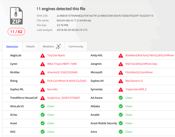Image resolution: width=175 pixels, height=137 pixels.
Task: Click the warning icon for Sophos ML
Action: [x=43, y=89]
